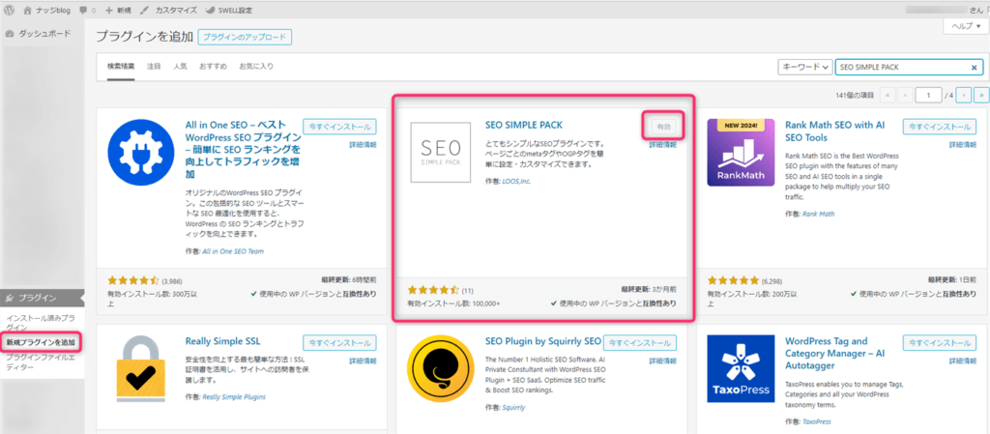Open the WordPress logo menu
The width and height of the screenshot is (990, 434).
coord(9,11)
